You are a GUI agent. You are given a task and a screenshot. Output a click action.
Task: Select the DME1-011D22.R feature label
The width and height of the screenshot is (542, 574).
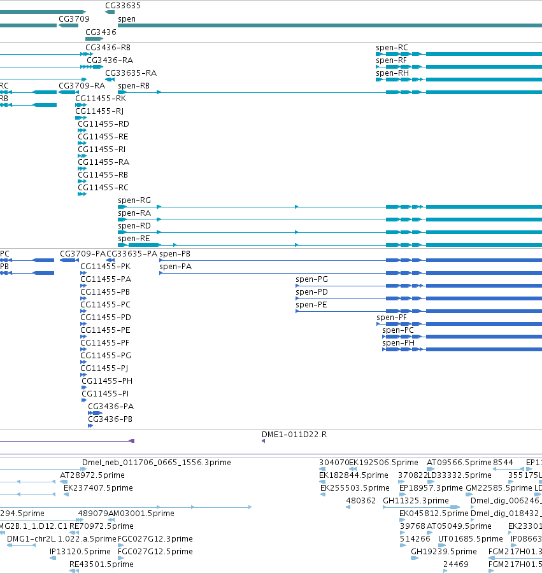(x=294, y=435)
